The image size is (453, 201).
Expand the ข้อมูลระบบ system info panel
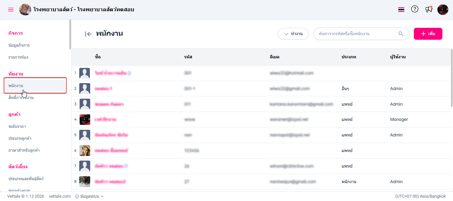[x=90, y=196]
